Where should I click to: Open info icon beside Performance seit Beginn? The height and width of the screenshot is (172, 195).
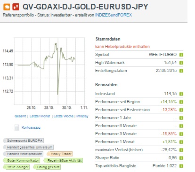[181, 102]
